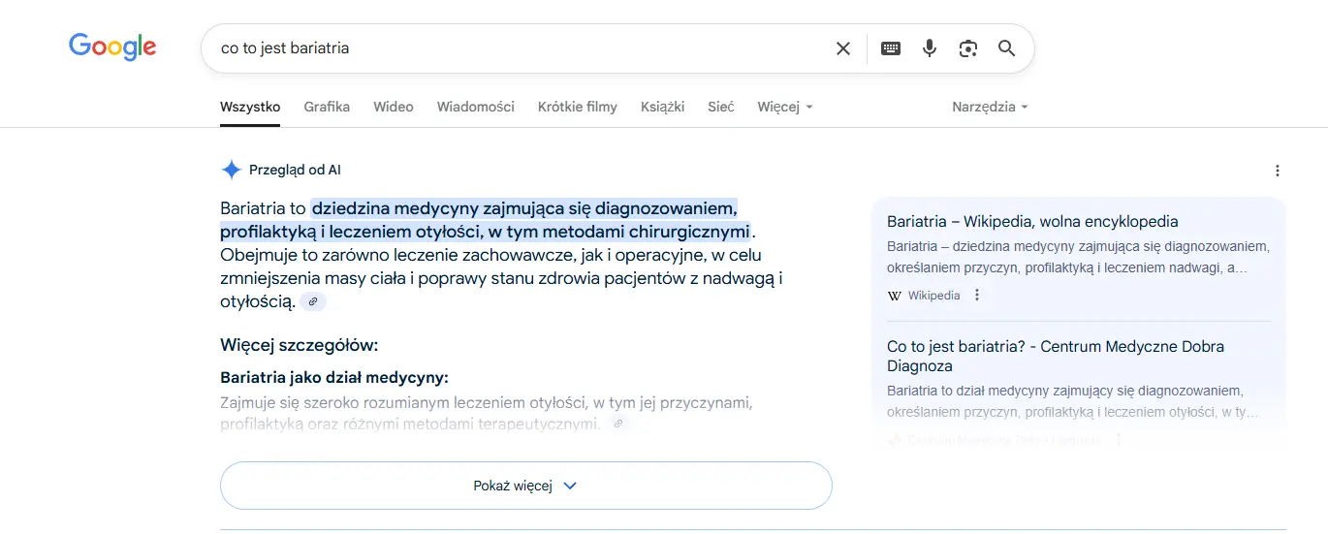Open the Książki tab
1328x534 pixels.
point(663,107)
